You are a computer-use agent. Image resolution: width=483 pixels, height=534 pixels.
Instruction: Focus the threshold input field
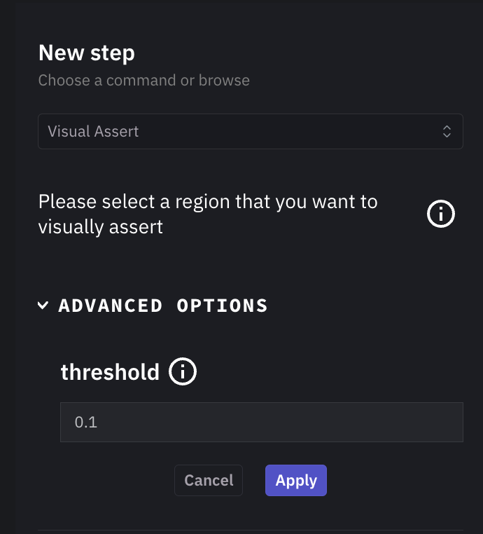click(261, 422)
